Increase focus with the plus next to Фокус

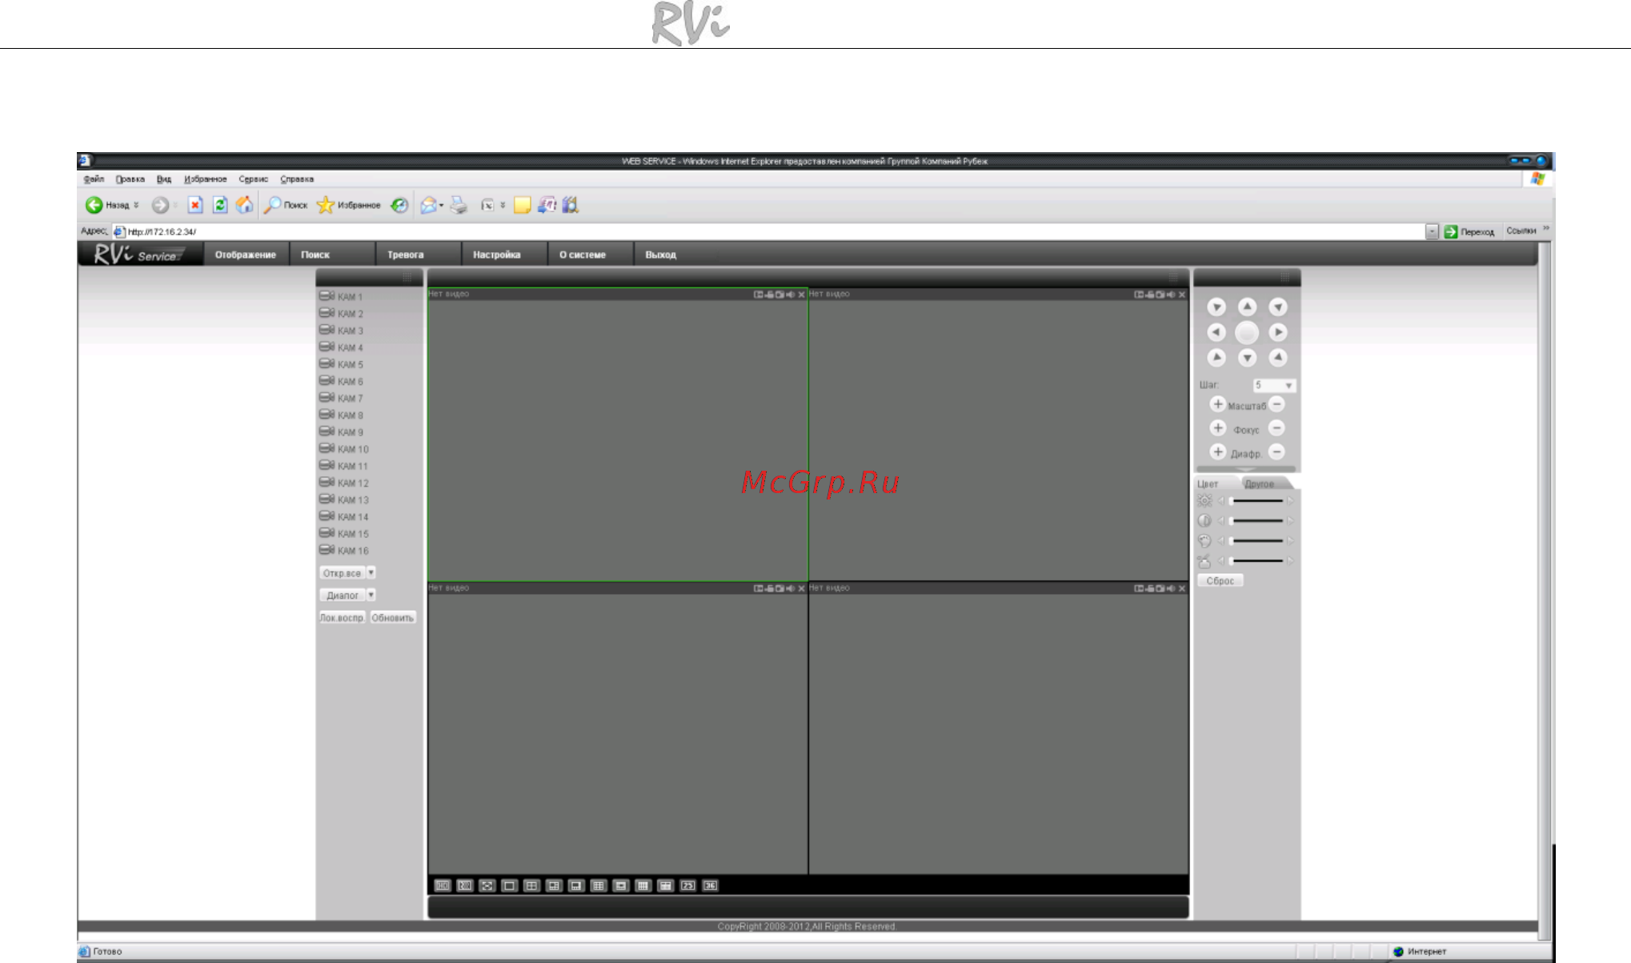pyautogui.click(x=1218, y=428)
